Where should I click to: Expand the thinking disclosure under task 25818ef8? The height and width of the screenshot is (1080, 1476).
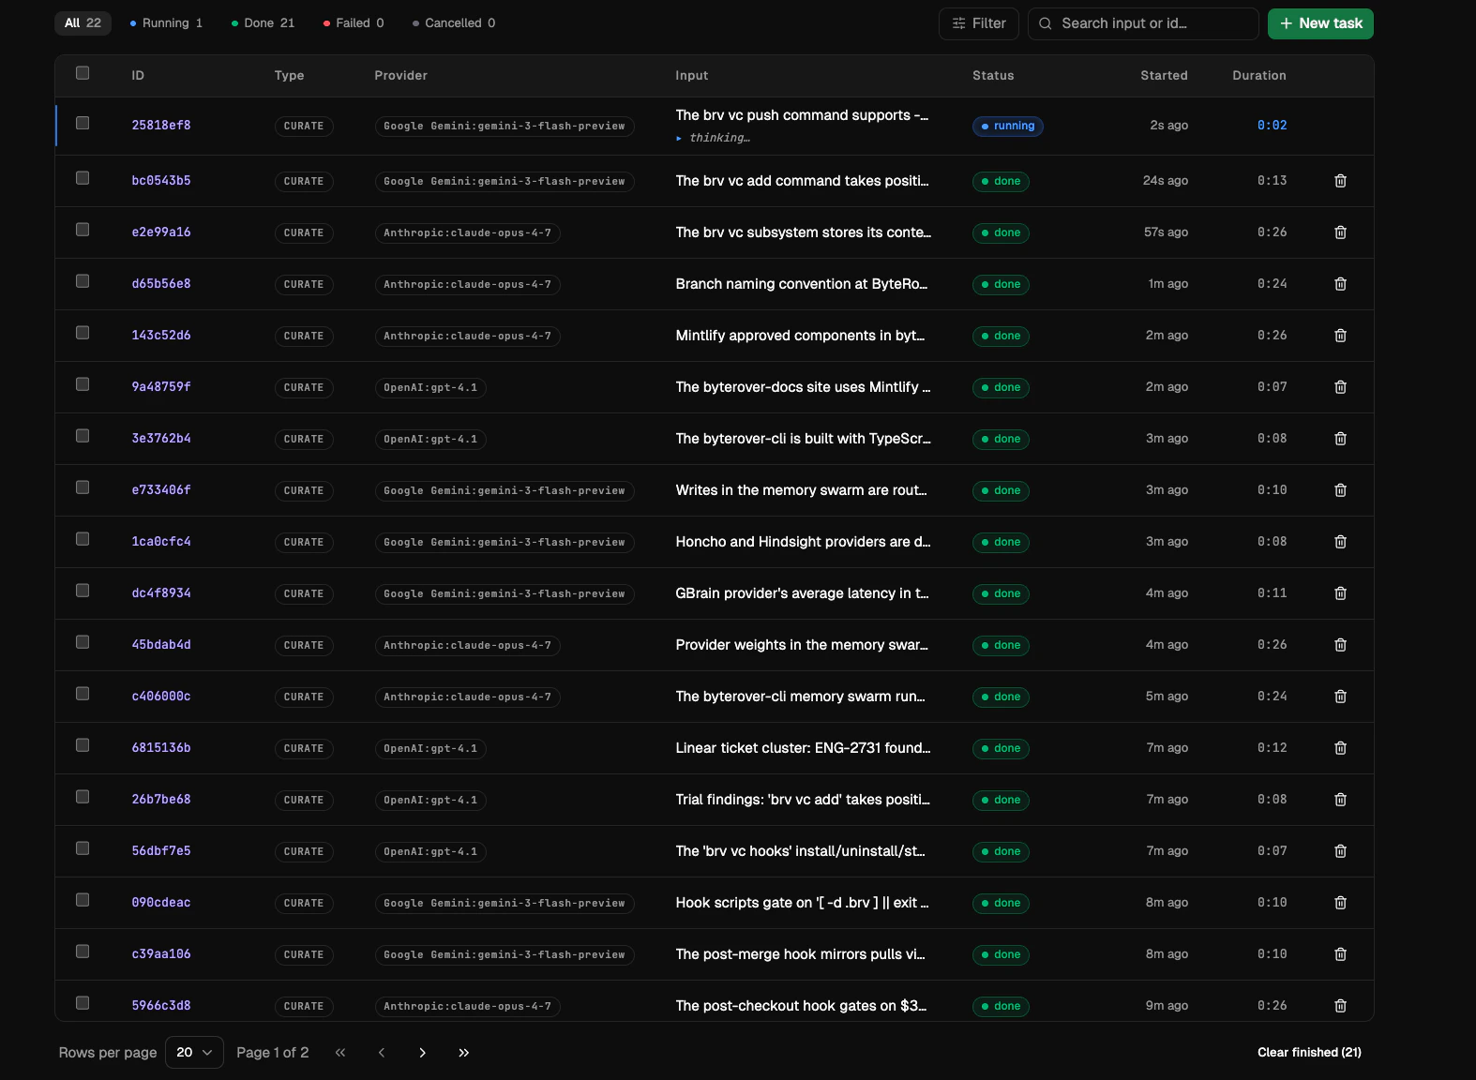713,138
